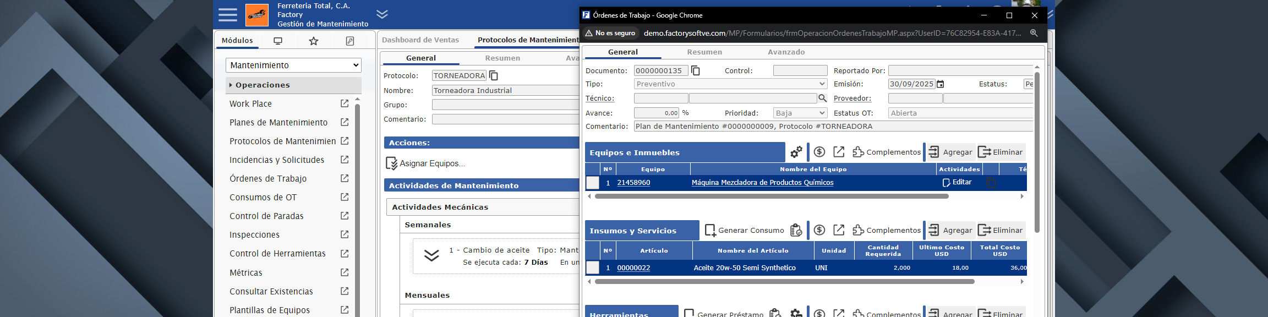Expand the Cambio de aceite activity chevron

431,255
